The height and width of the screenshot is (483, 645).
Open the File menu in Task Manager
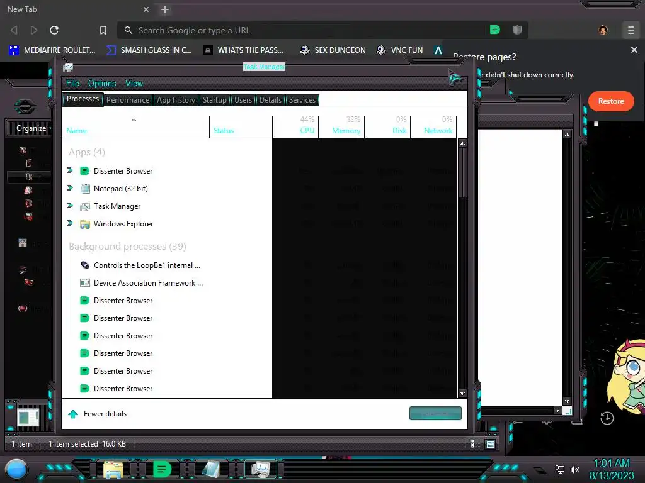coord(72,84)
